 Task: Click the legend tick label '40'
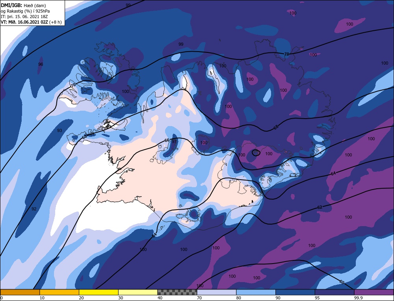(160, 298)
